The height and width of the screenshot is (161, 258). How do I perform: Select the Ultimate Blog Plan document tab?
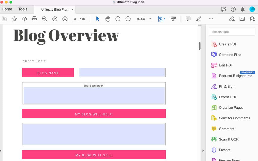pyautogui.click(x=55, y=9)
